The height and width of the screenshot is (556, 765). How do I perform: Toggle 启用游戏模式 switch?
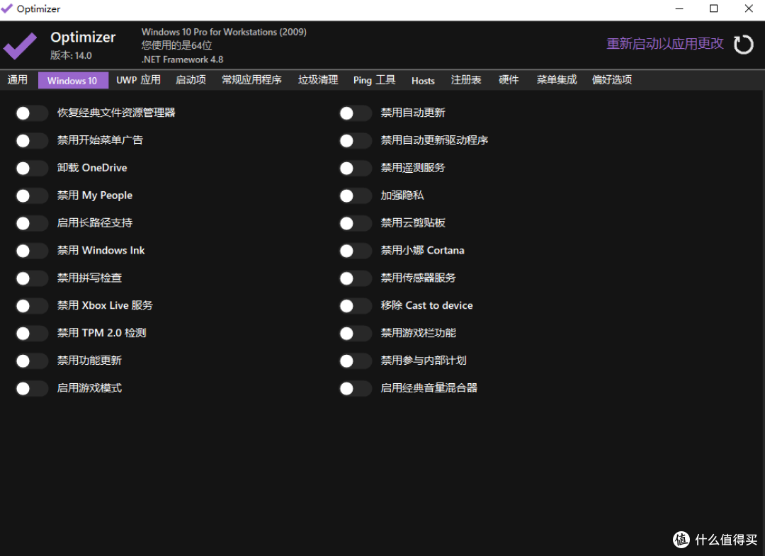(32, 389)
